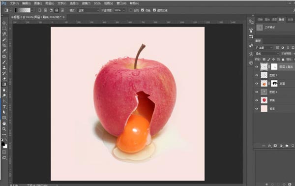Select the Move tool
The image size is (295, 186).
click(4, 23)
